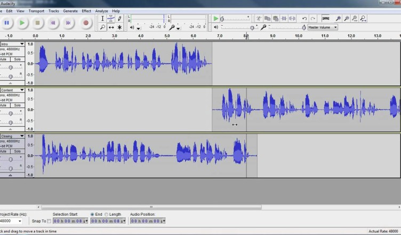The width and height of the screenshot is (401, 235).
Task: Zoom in with the magnifier plus icon
Action: (338, 19)
